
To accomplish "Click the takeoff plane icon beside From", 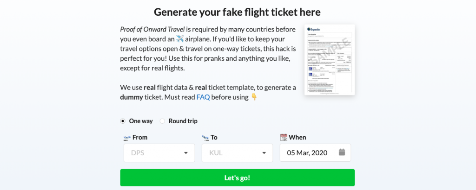I will coord(127,138).
